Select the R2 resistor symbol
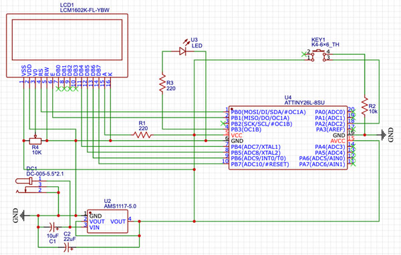 coord(365,105)
